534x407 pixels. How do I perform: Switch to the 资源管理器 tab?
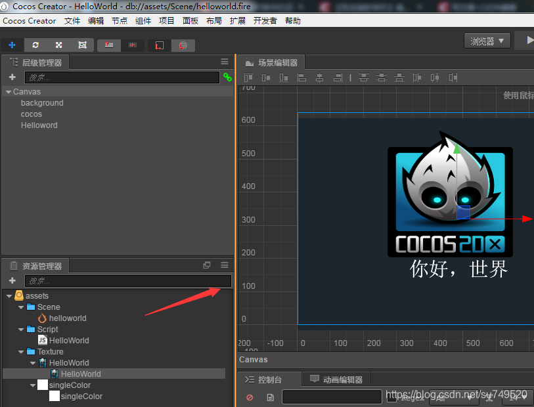pos(35,266)
